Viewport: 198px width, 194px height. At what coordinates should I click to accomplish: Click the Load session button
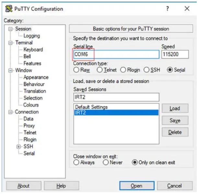pyautogui.click(x=175, y=109)
